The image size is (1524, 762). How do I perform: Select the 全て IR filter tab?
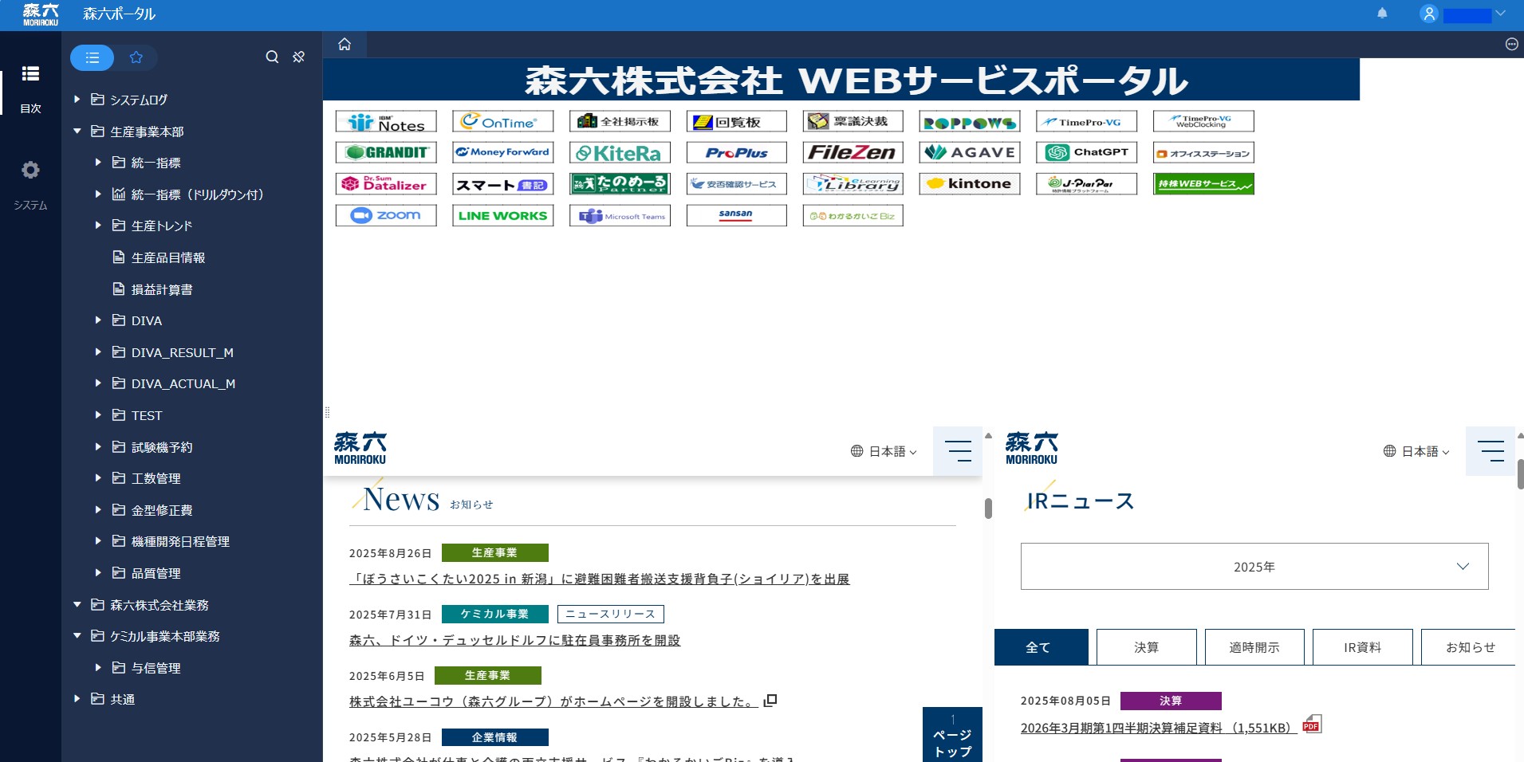click(x=1041, y=647)
